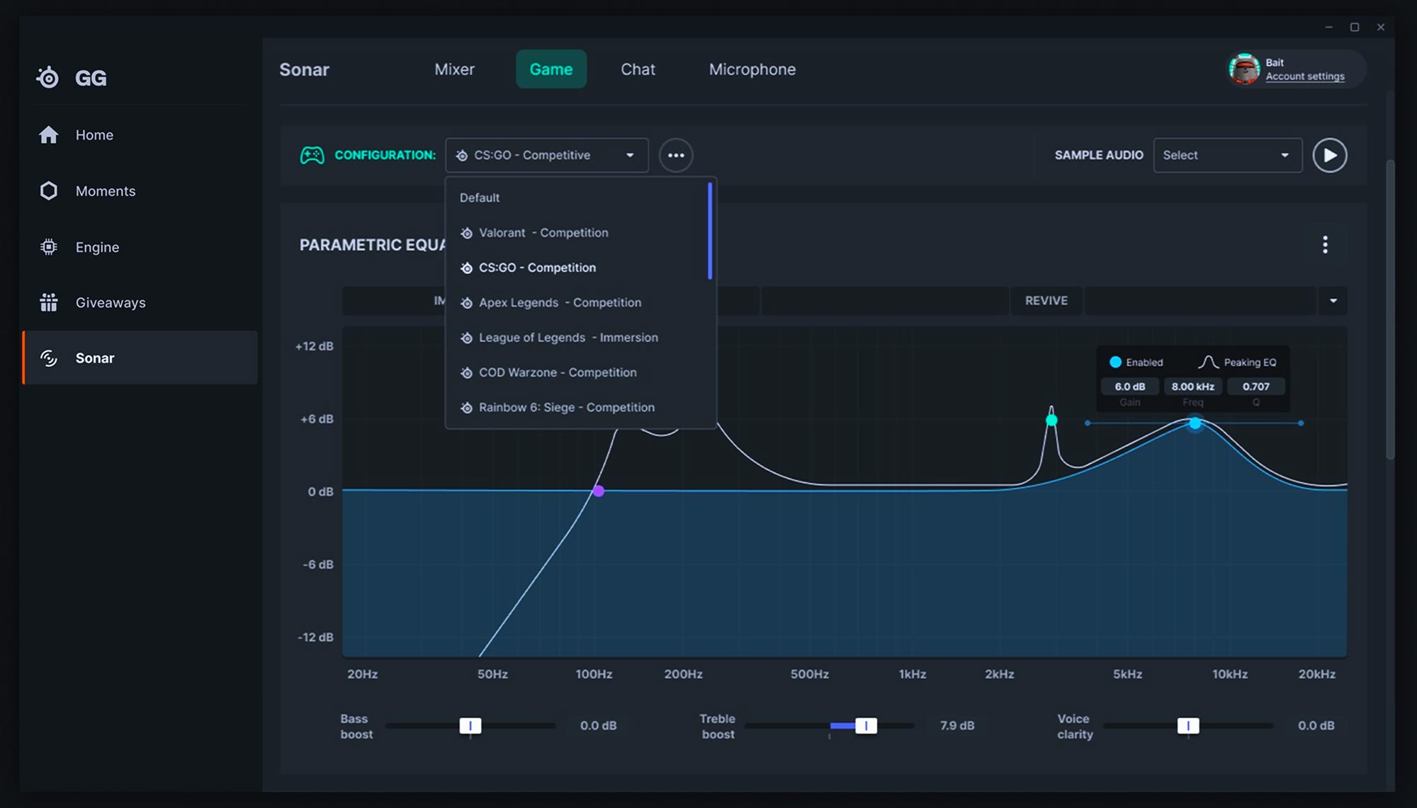
Task: Open the Home page icon
Action: 48,135
